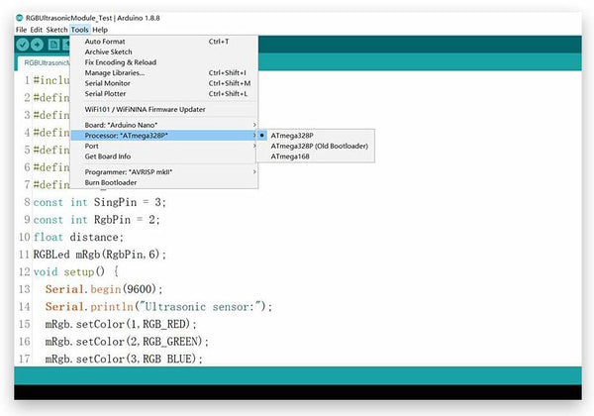Viewport: 594px width, 416px height.
Task: Click the Arduino logo in title bar
Action: (x=20, y=18)
